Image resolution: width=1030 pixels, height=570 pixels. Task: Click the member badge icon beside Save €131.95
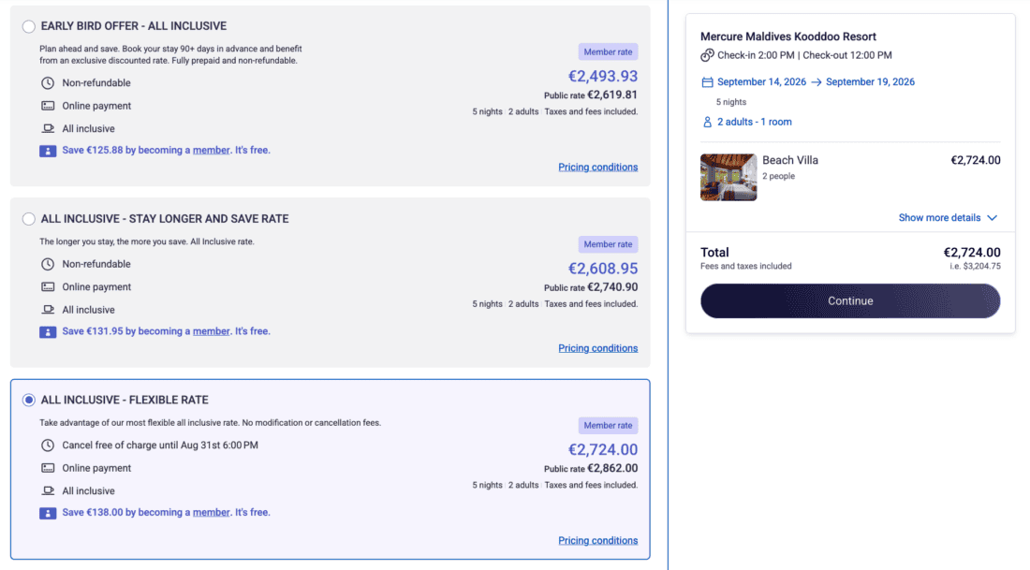[48, 332]
